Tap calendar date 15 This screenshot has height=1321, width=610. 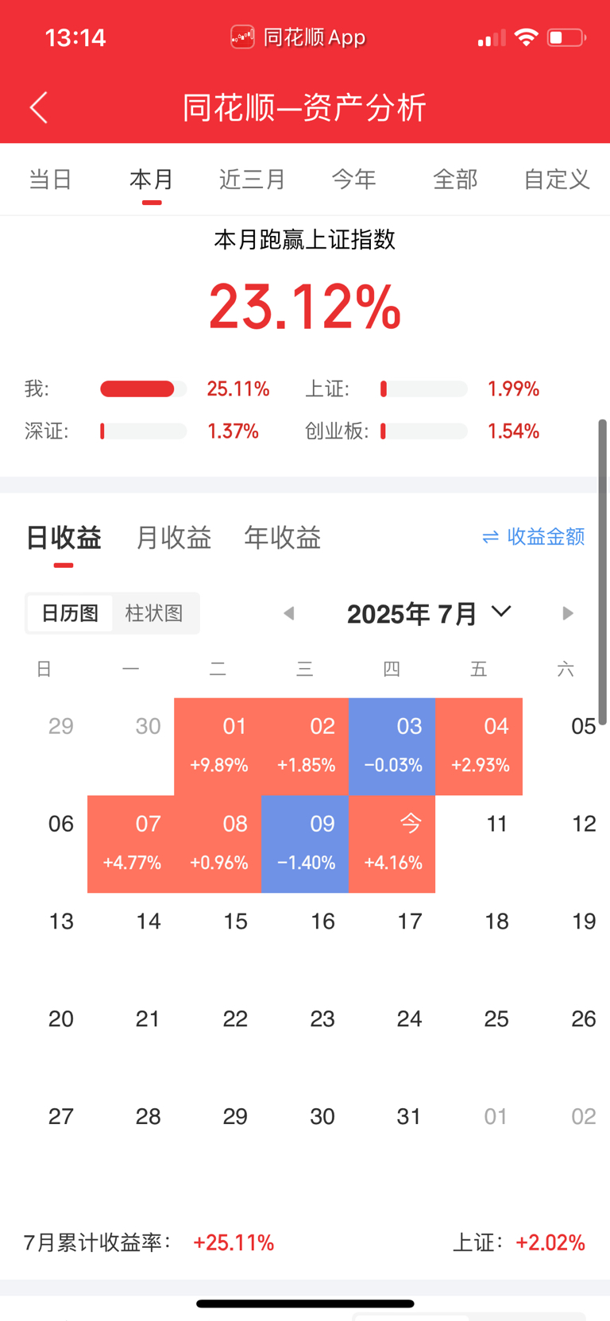(x=235, y=921)
